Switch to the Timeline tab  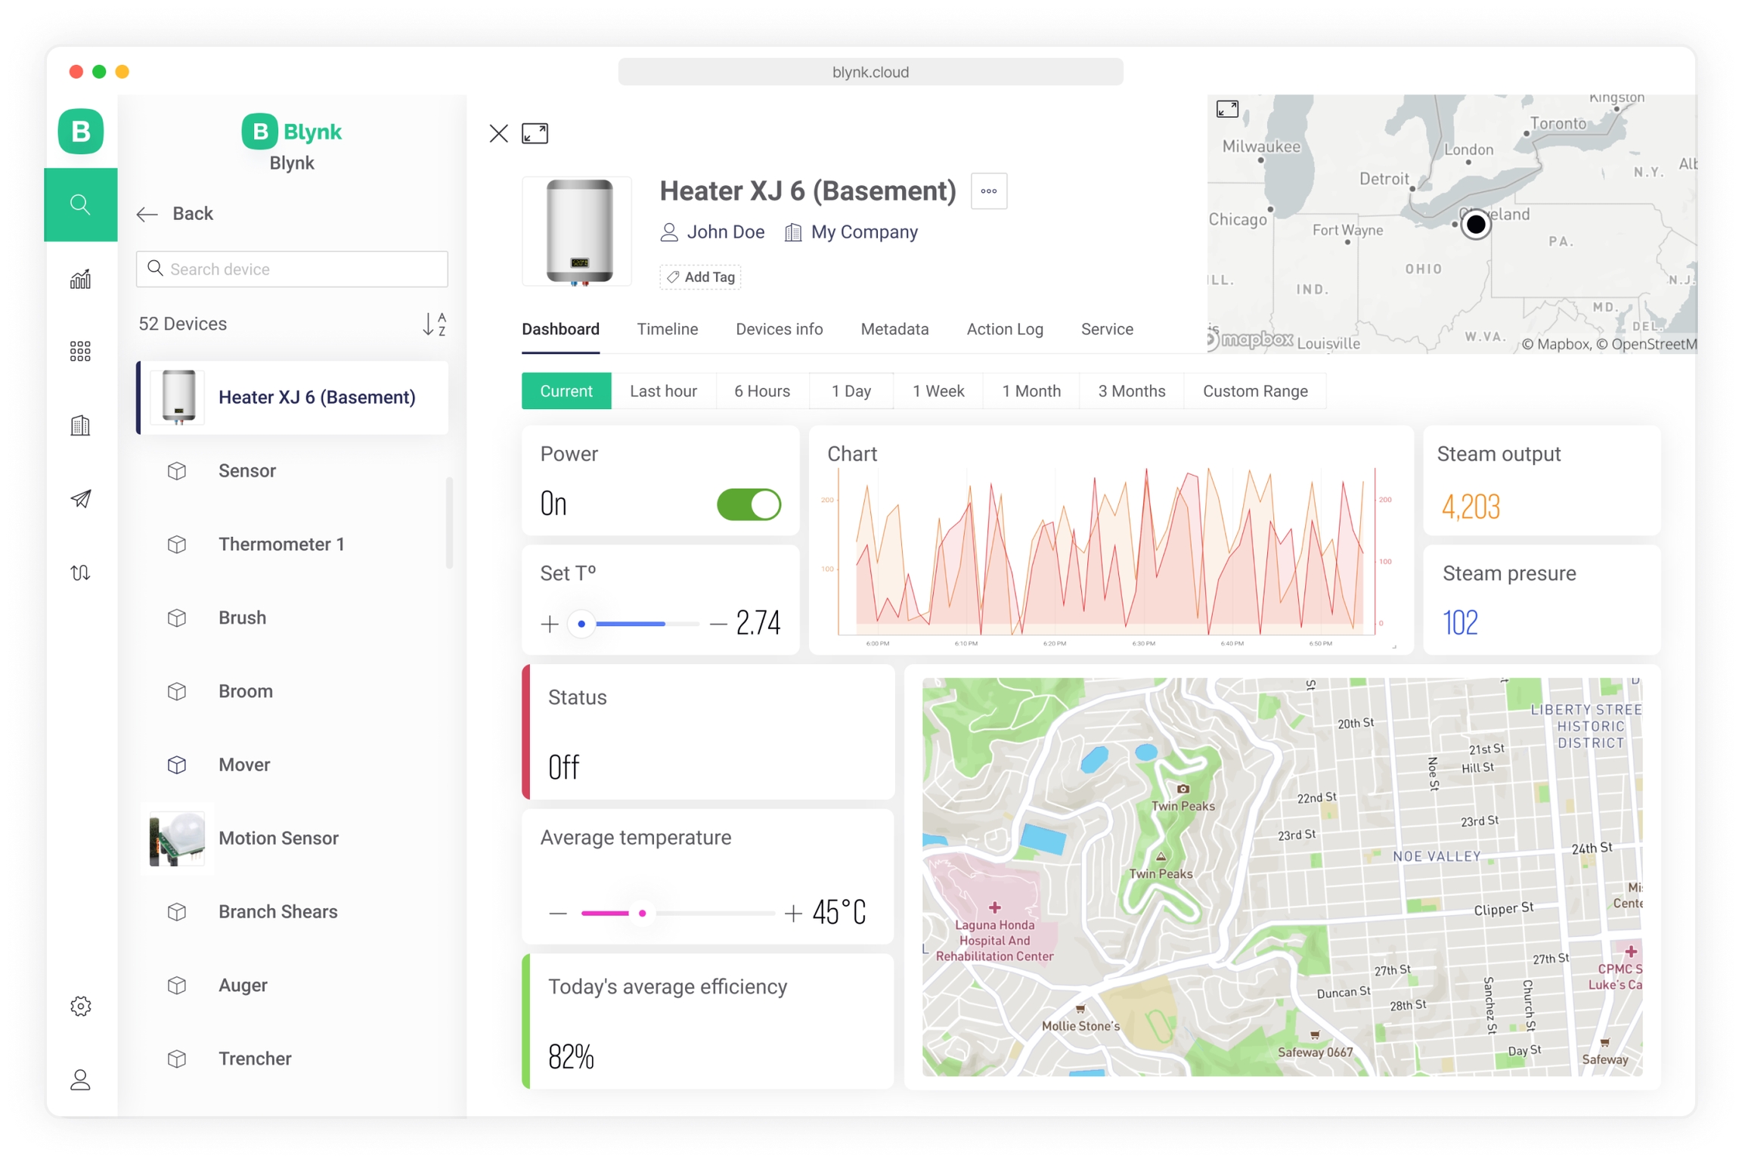[x=667, y=330]
